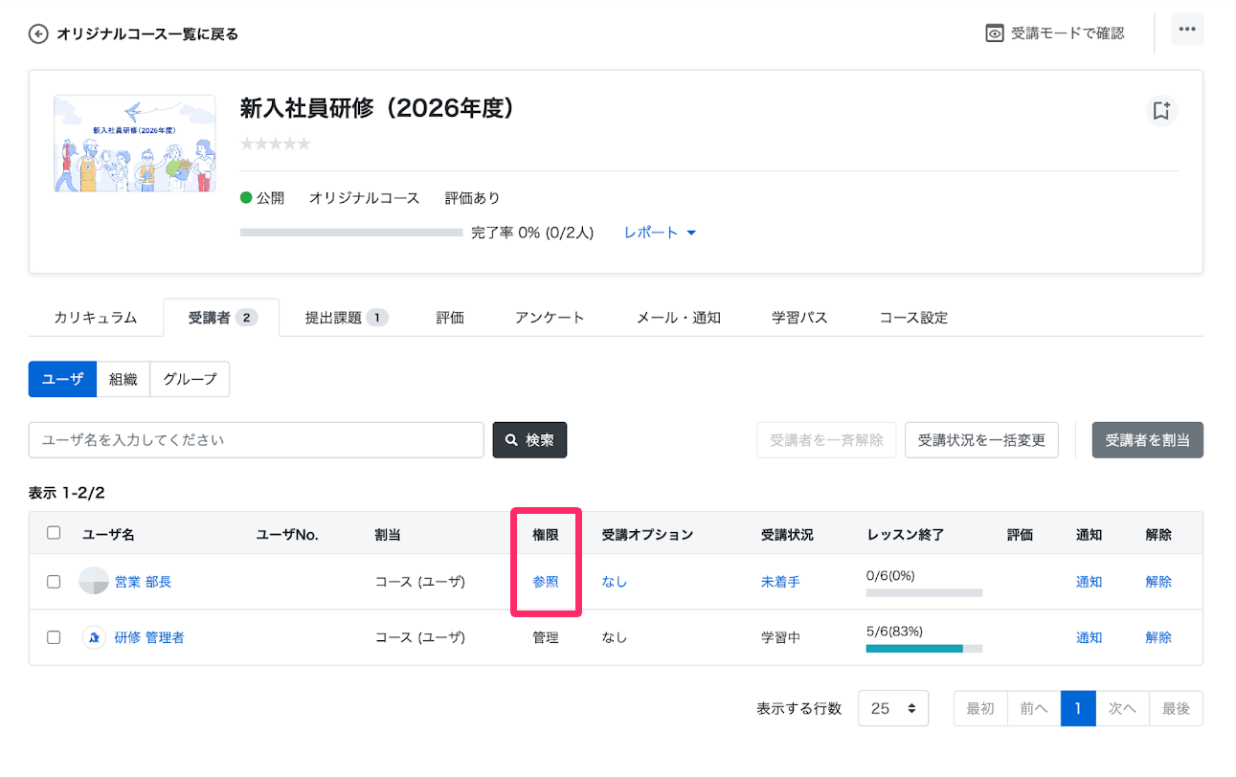Click なし option link for 営業 部長
The height and width of the screenshot is (777, 1236).
615,581
